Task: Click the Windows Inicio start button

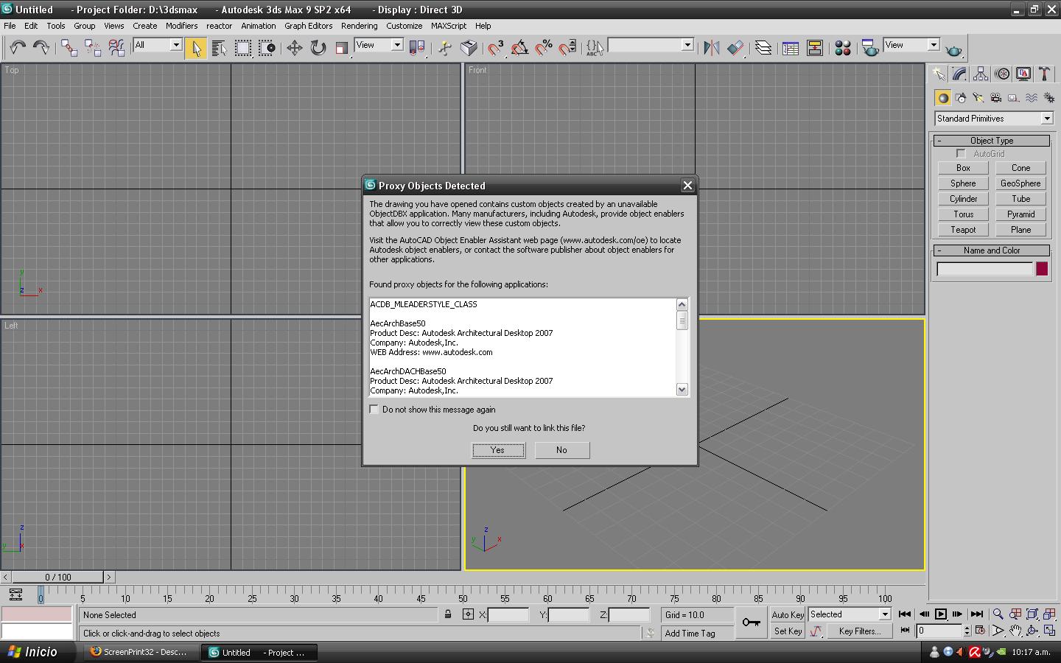Action: pos(33,652)
